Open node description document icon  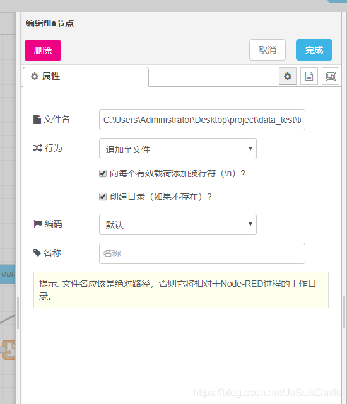(309, 76)
